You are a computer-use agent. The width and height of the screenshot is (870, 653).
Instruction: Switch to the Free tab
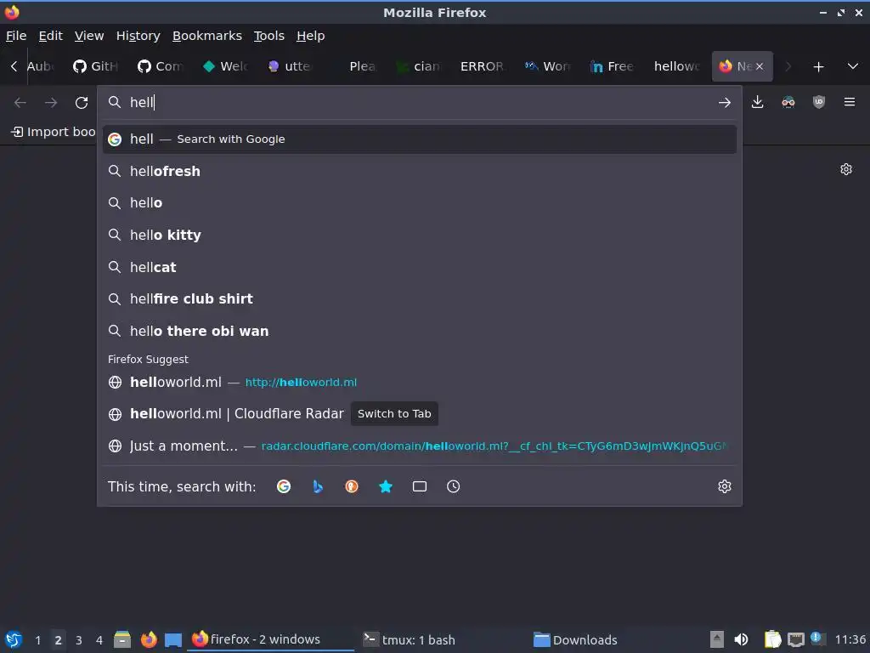tap(613, 66)
